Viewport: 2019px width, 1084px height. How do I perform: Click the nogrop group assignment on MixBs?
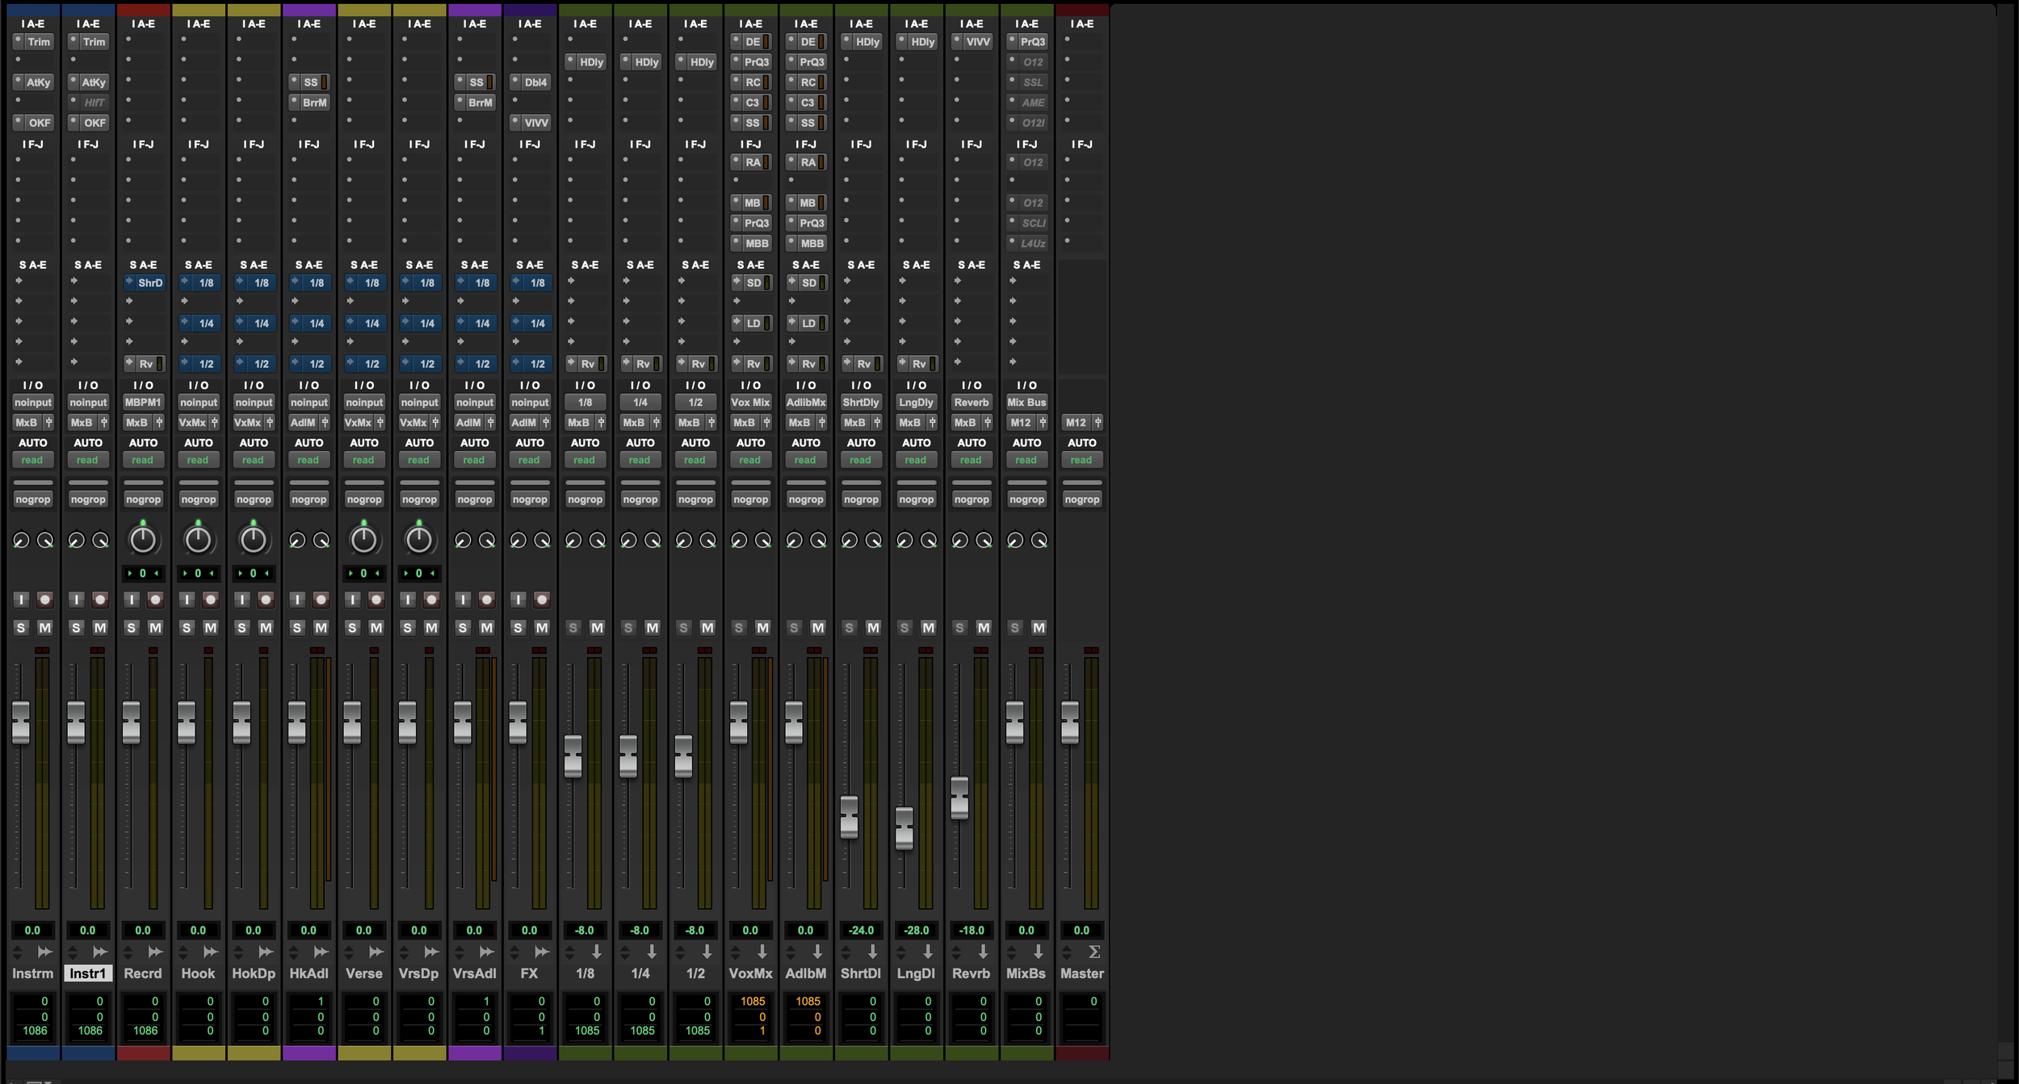tap(1027, 498)
